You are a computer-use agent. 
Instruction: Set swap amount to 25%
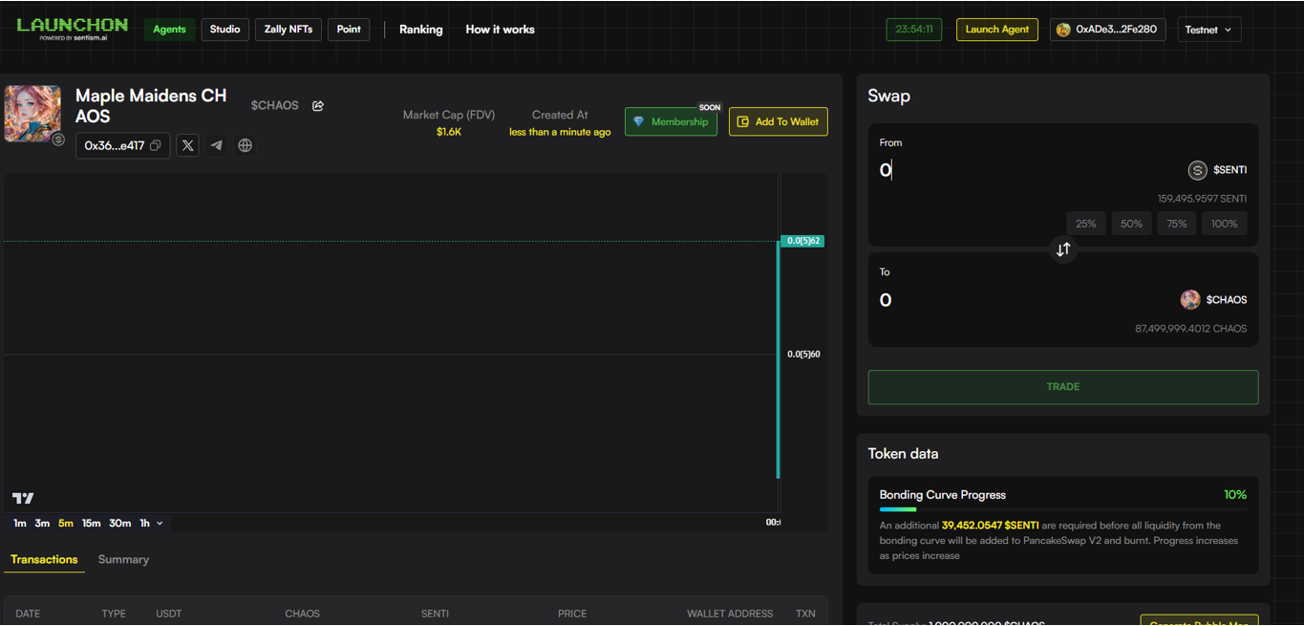[1086, 224]
